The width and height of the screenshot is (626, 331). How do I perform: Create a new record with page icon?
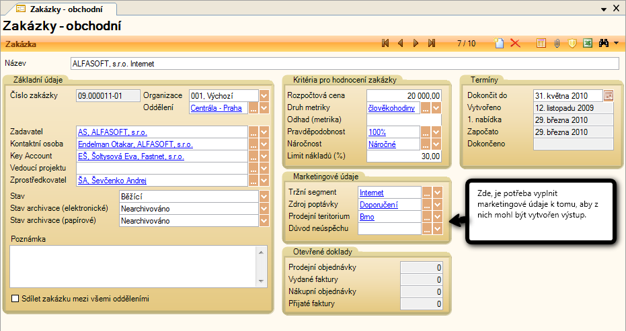499,44
